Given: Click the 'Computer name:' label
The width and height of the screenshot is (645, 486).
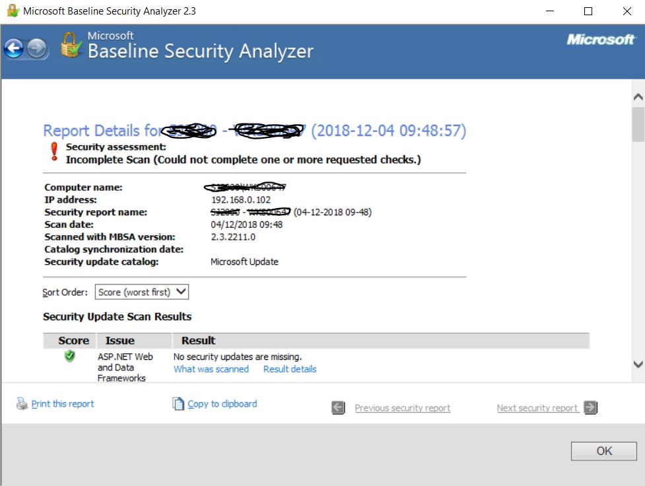Looking at the screenshot, I should pos(83,188).
